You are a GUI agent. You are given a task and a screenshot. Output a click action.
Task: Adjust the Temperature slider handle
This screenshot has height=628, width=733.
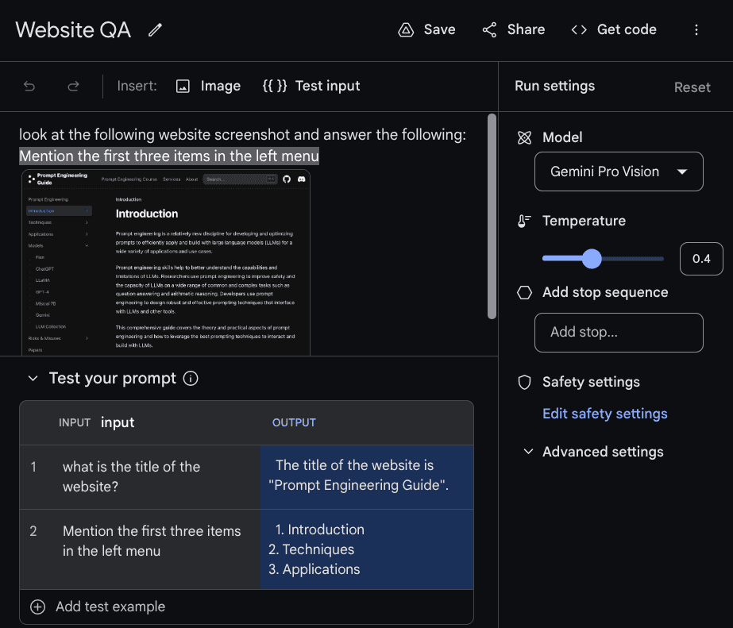tap(592, 259)
